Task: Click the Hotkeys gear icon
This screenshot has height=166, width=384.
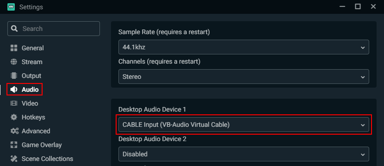Action: tap(14, 117)
